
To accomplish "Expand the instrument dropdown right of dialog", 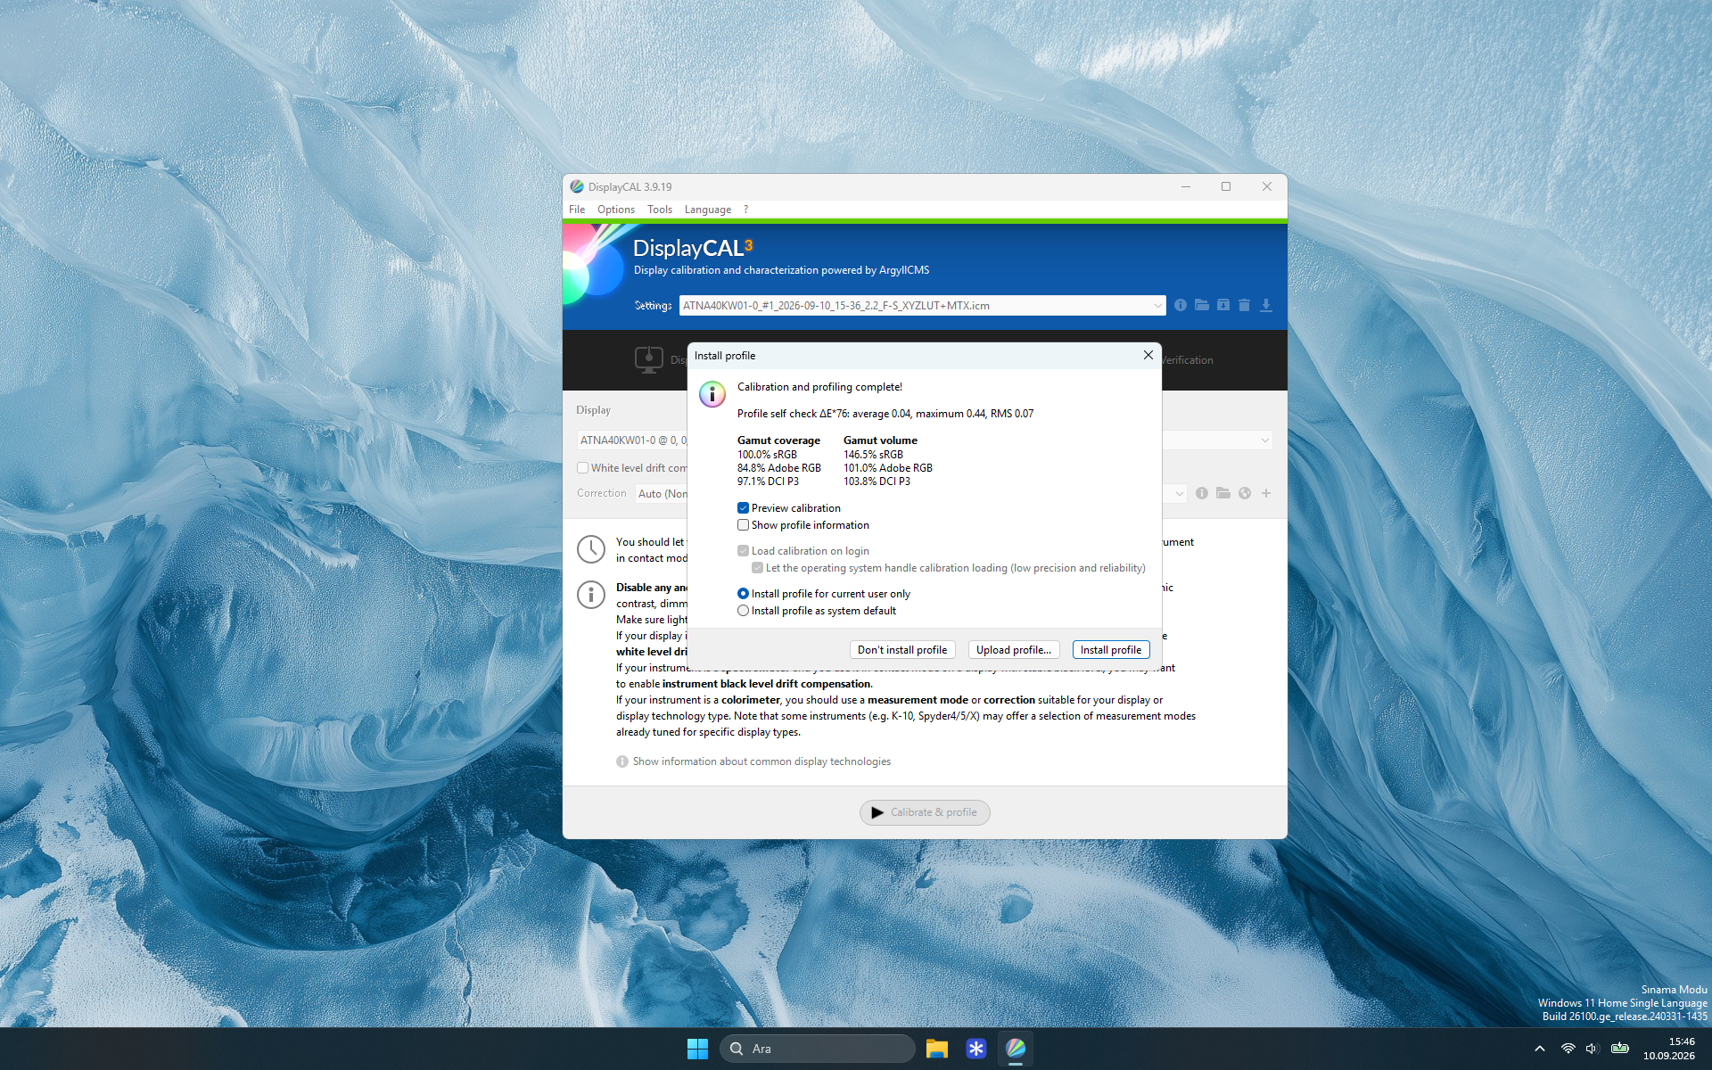I will [x=1264, y=440].
